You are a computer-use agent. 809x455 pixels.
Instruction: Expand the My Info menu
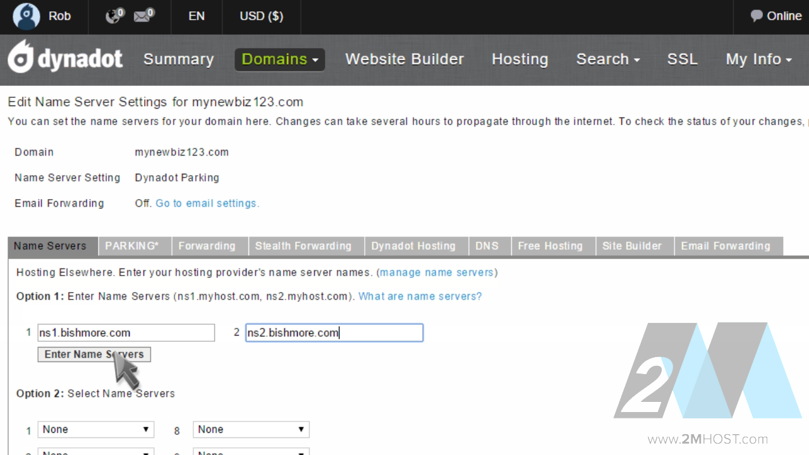tap(759, 59)
